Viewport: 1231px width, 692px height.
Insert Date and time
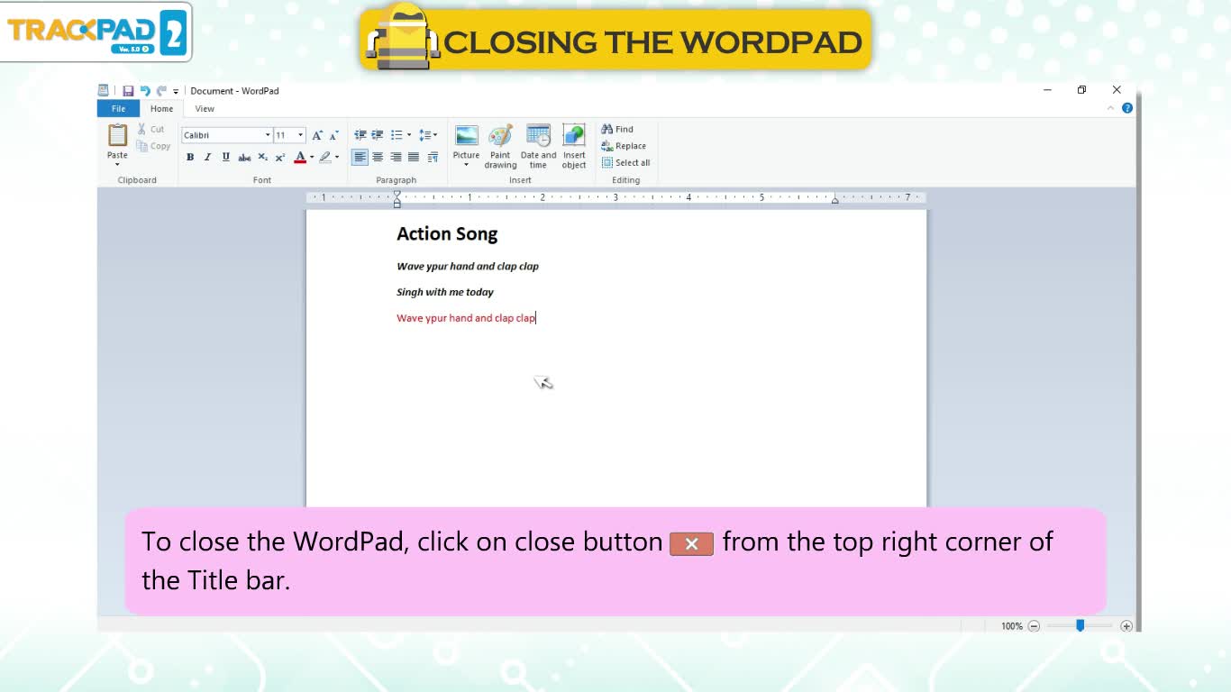tap(538, 146)
